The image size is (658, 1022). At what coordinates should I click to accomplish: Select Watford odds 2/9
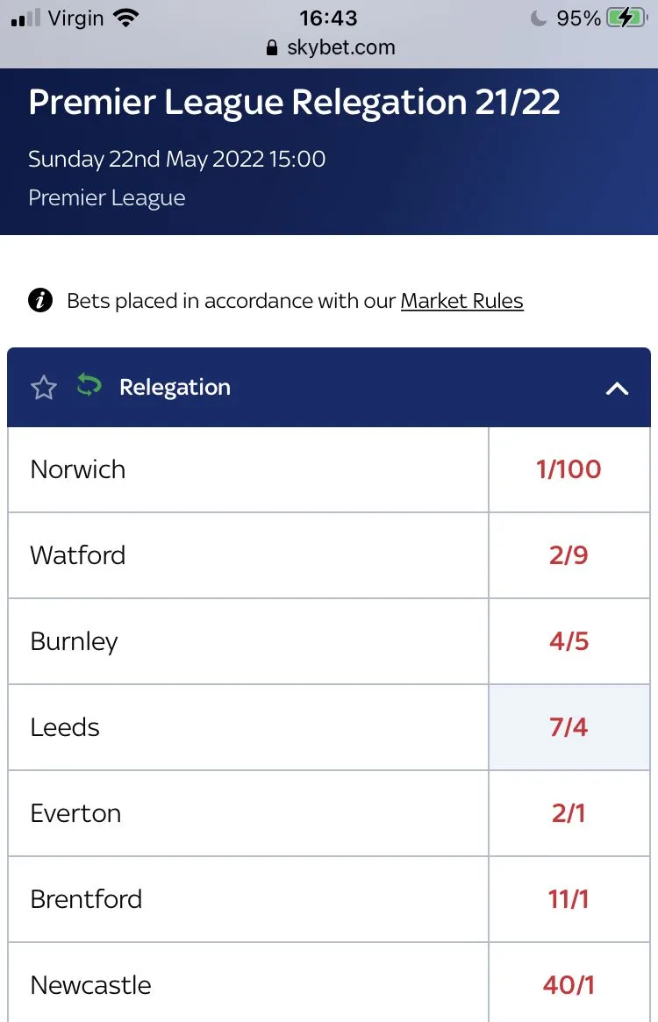pos(569,555)
